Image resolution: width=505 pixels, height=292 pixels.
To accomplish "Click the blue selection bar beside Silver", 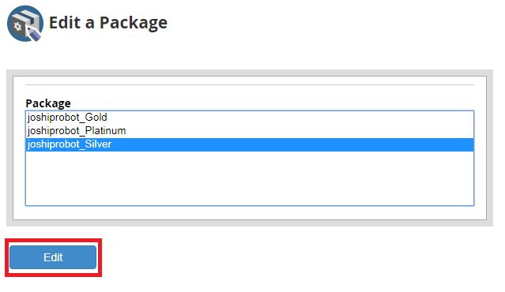I will tap(292, 144).
